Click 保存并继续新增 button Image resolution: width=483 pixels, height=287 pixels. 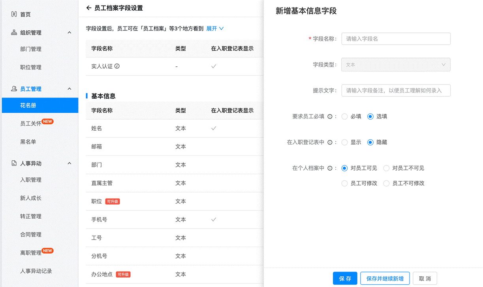385,278
